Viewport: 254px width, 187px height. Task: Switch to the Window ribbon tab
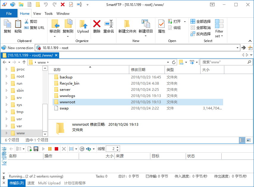point(63,14)
